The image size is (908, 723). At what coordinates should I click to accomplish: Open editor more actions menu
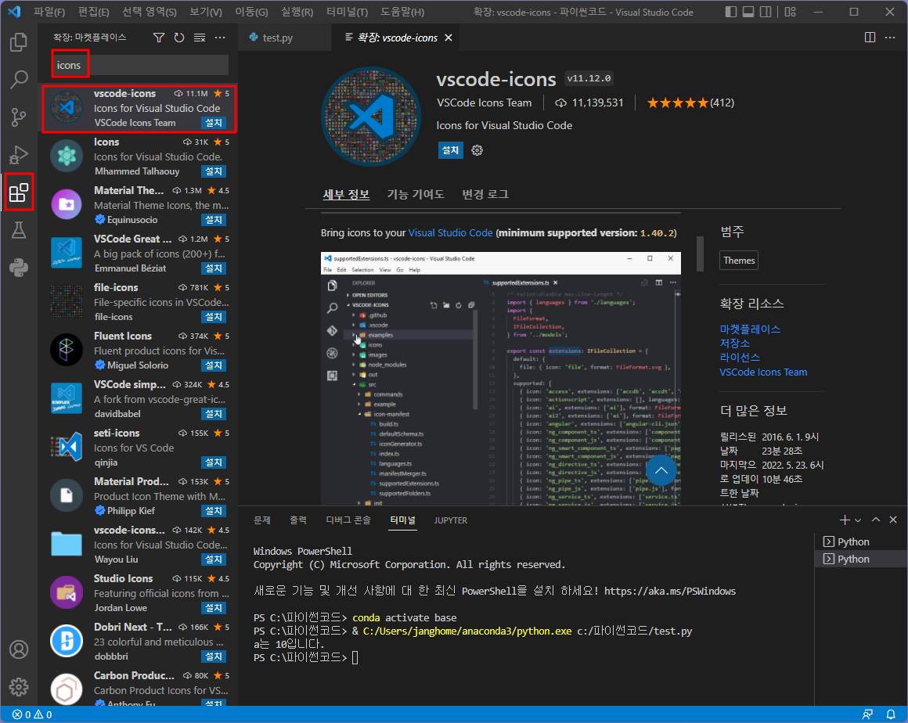click(890, 38)
